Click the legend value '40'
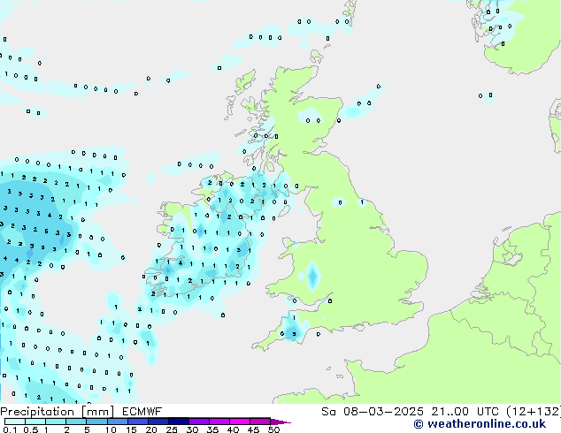 [x=233, y=429]
